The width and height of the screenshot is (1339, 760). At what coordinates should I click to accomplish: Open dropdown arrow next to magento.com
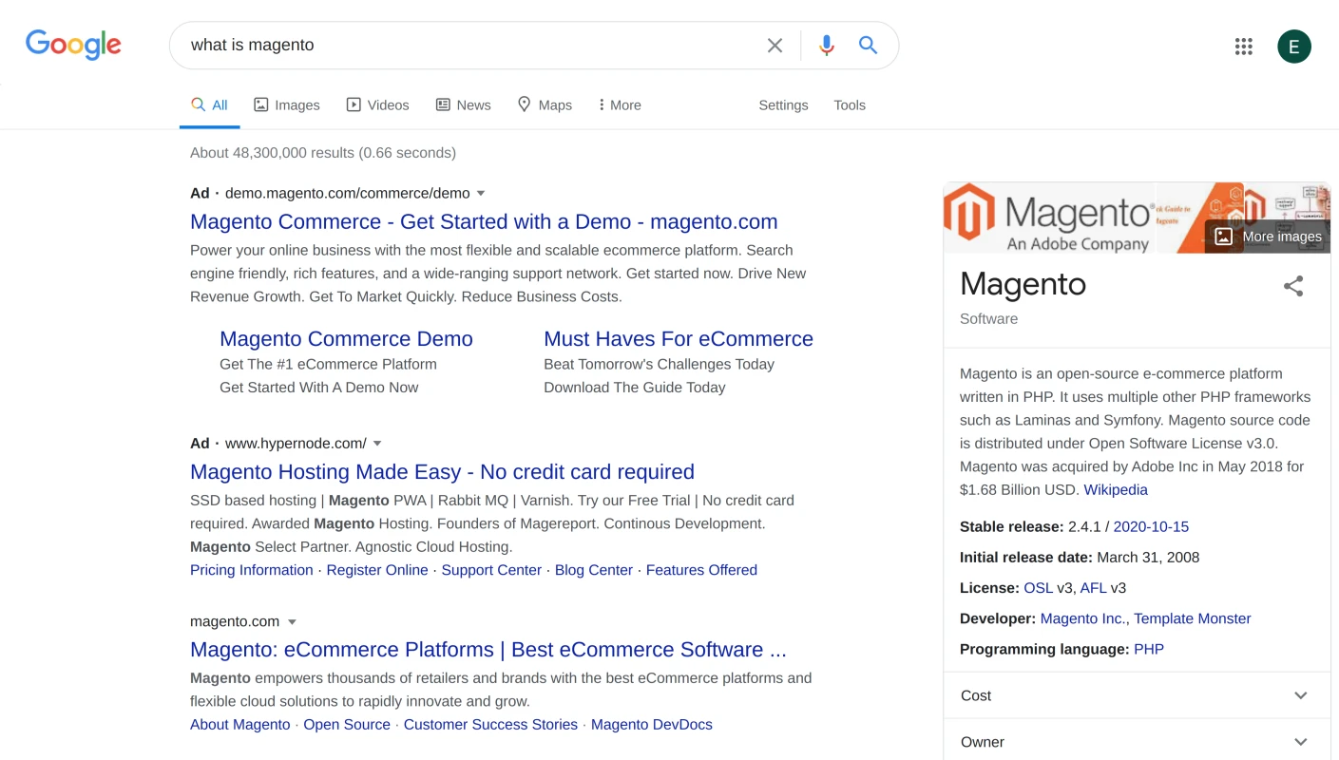(x=292, y=622)
